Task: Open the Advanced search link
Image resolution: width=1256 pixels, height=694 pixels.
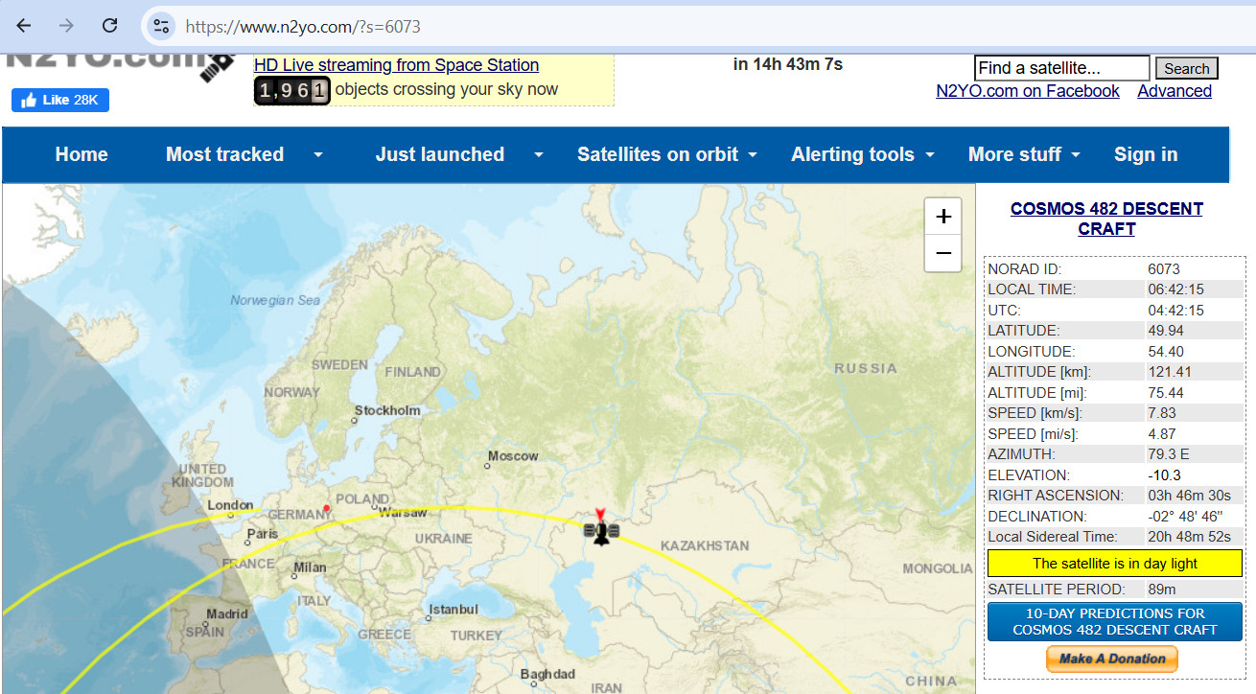Action: (1175, 91)
